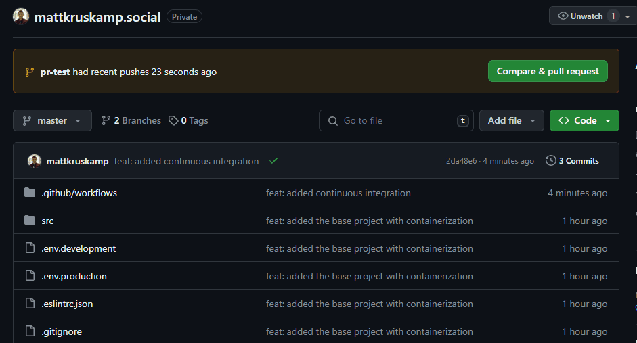This screenshot has height=343, width=637.
Task: Open commit message on .eslintrc.json row
Action: (x=370, y=304)
